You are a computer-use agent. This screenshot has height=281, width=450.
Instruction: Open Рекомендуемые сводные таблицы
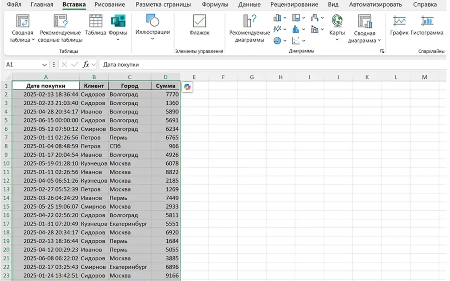tap(60, 22)
